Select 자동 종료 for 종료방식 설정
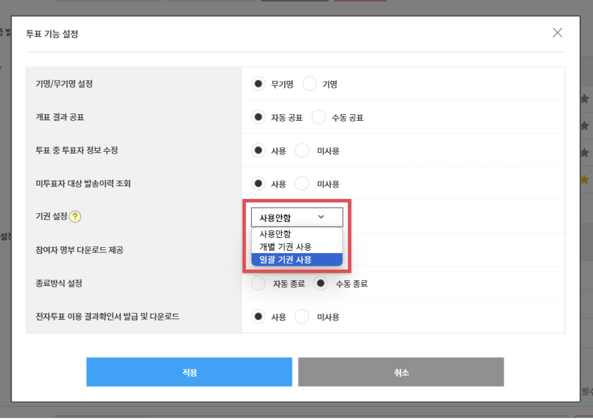The width and height of the screenshot is (593, 419). pyautogui.click(x=258, y=283)
